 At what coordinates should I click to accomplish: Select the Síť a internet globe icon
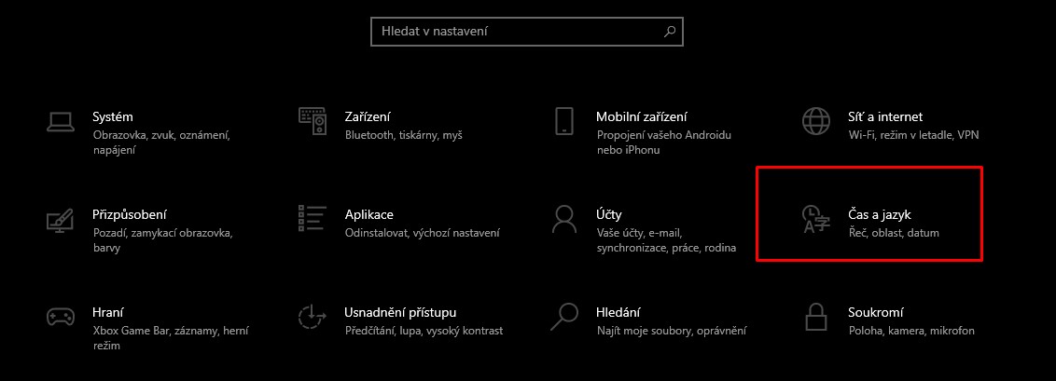(815, 121)
